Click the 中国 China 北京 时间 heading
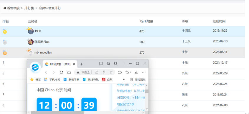249x114 pixels. pos(54,90)
